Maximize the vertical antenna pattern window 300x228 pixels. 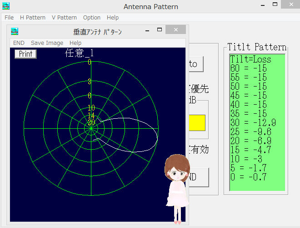point(159,31)
